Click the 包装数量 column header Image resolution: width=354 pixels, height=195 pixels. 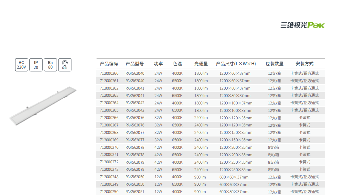tap(274, 64)
